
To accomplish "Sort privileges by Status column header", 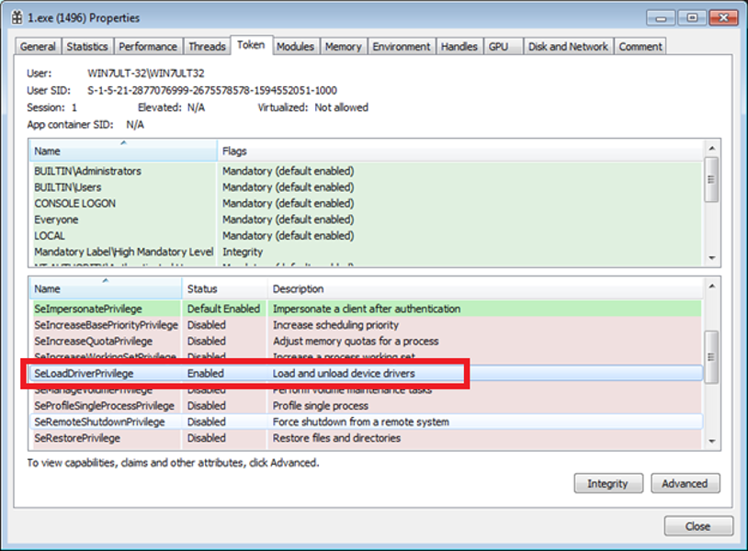I will click(x=225, y=288).
